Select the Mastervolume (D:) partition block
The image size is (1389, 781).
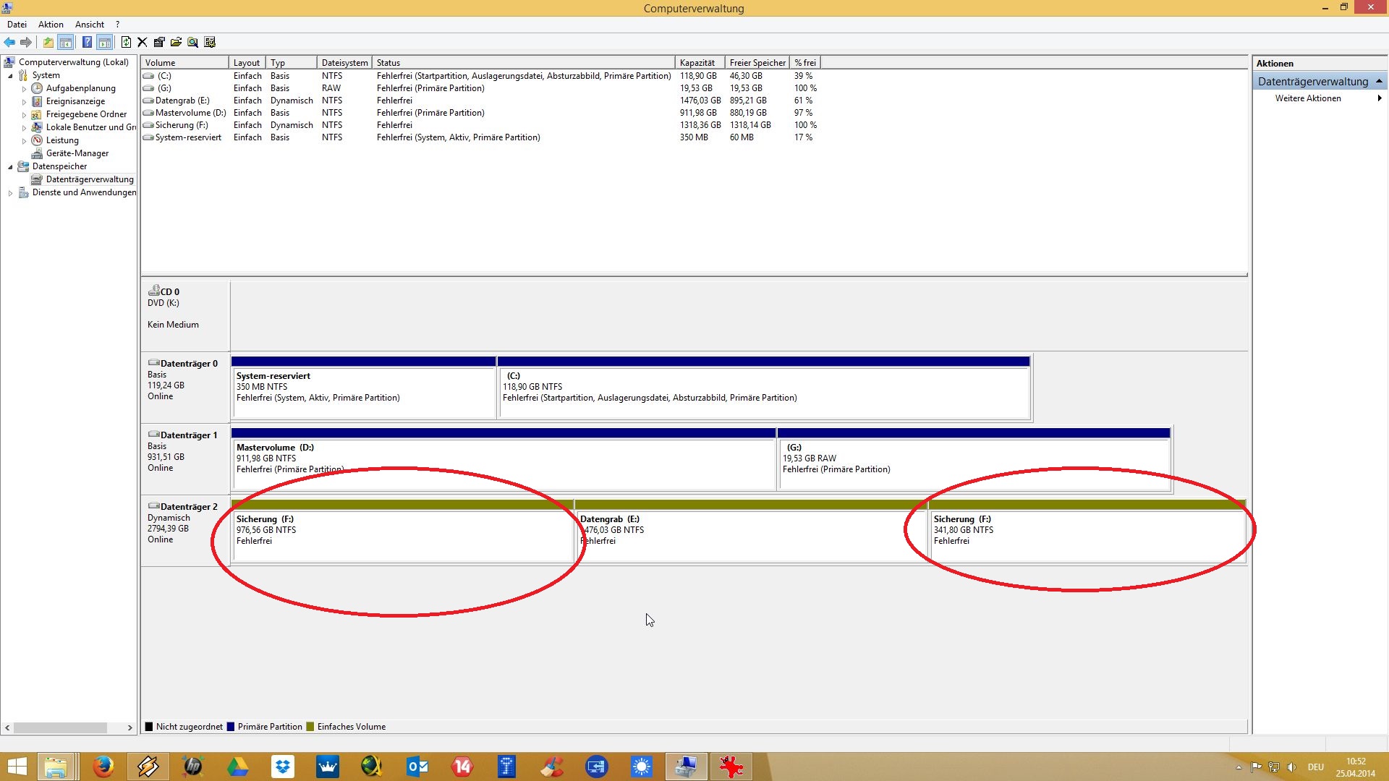click(503, 463)
